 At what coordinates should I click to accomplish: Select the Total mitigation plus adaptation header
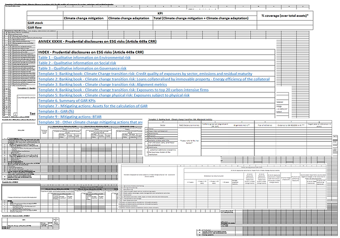(205, 18)
